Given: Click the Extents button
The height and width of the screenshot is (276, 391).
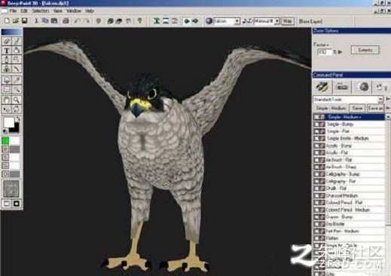Looking at the screenshot, I should pyautogui.click(x=365, y=50).
